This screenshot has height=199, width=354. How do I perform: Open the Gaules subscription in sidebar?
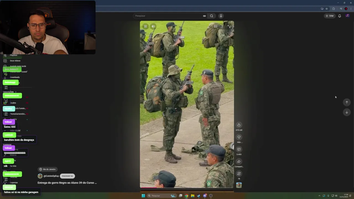[x=13, y=103]
